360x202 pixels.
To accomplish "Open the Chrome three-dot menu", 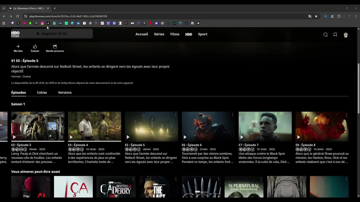I will [356, 16].
